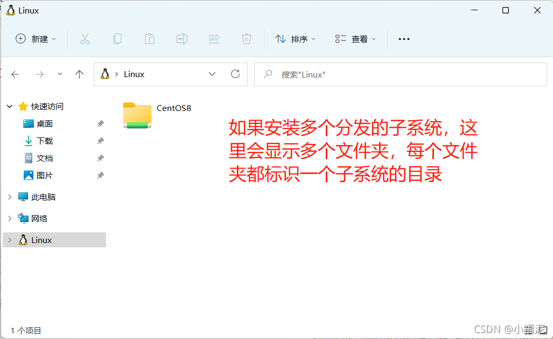Click the Rename icon in toolbar
This screenshot has width=553, height=339.
(182, 39)
